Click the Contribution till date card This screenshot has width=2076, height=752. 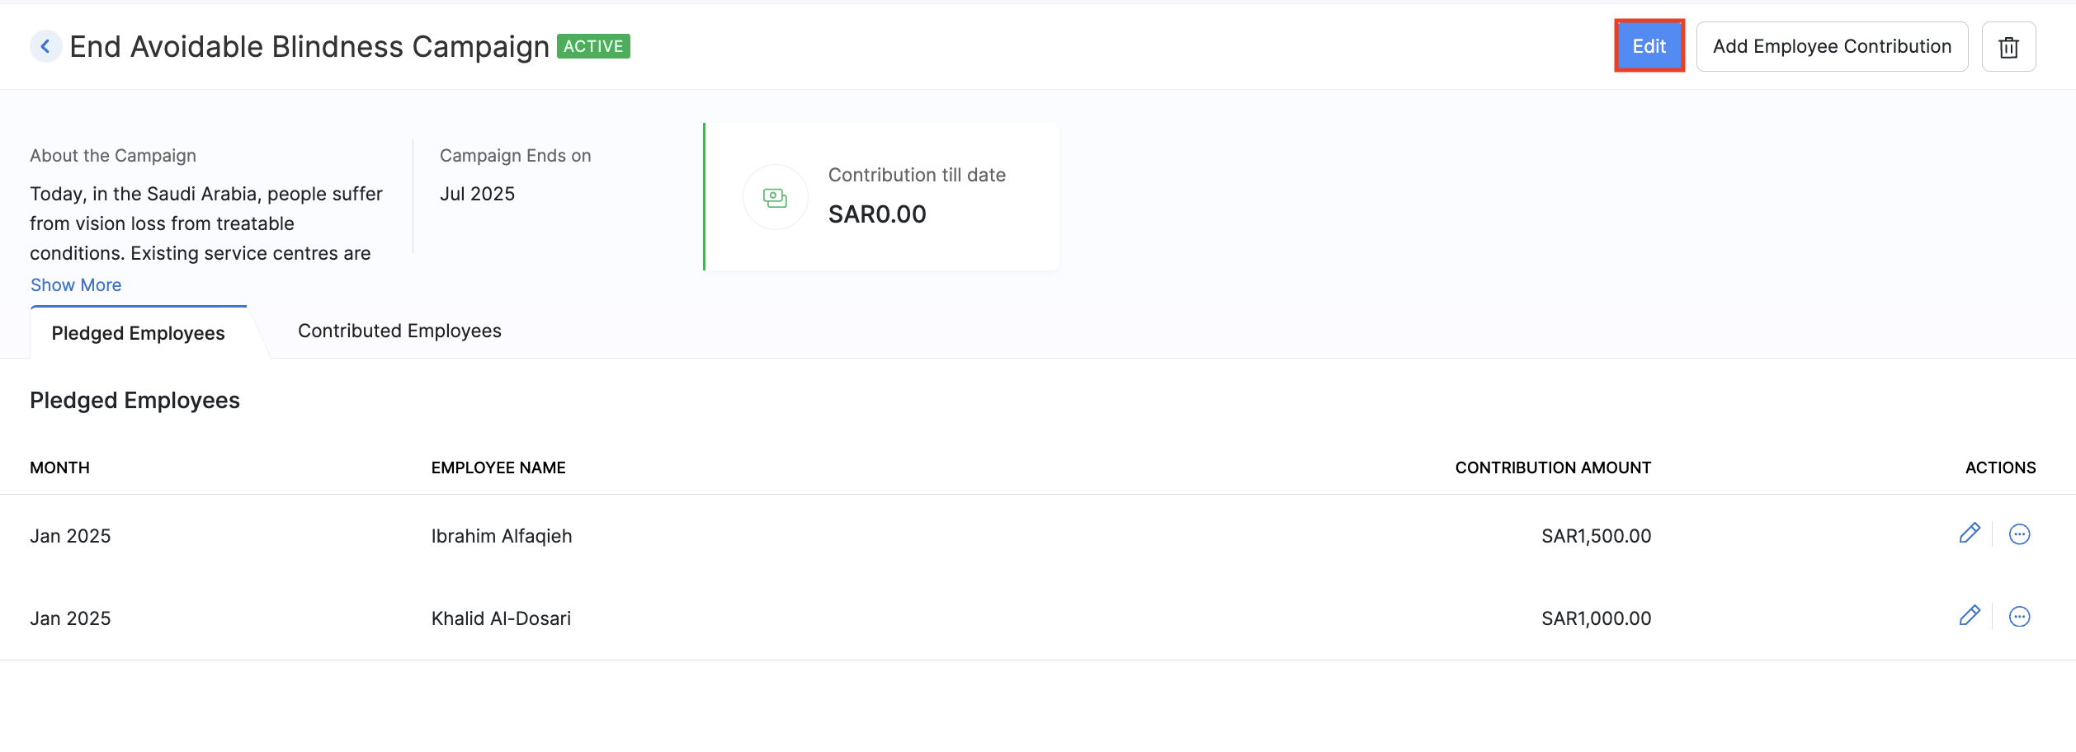916,196
